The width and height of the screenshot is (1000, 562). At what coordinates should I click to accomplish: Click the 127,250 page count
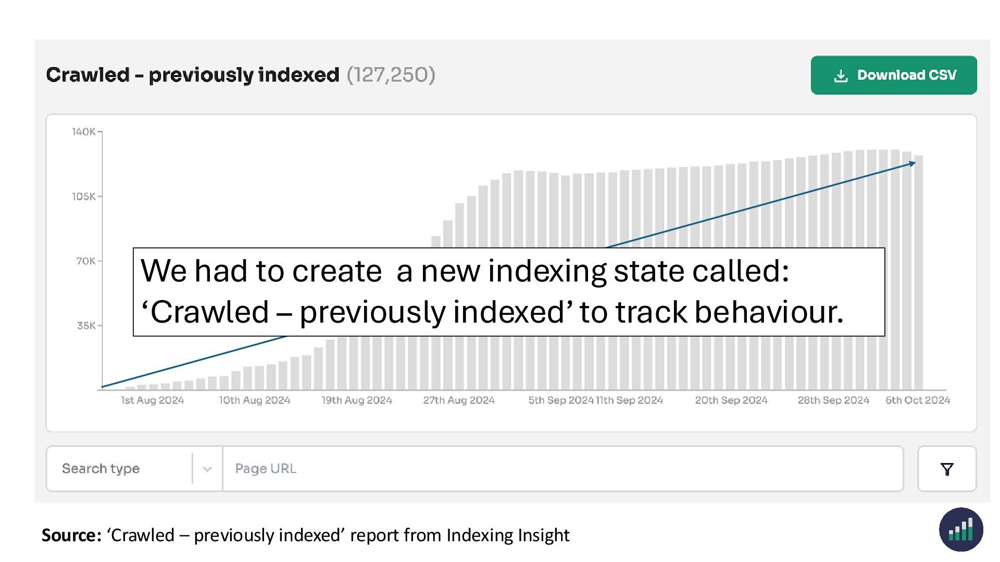[391, 75]
